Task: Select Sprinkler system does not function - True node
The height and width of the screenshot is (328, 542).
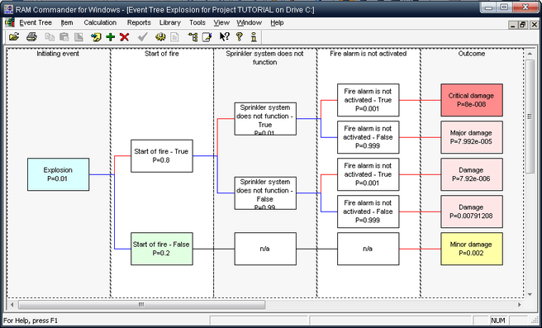Action: [x=265, y=118]
